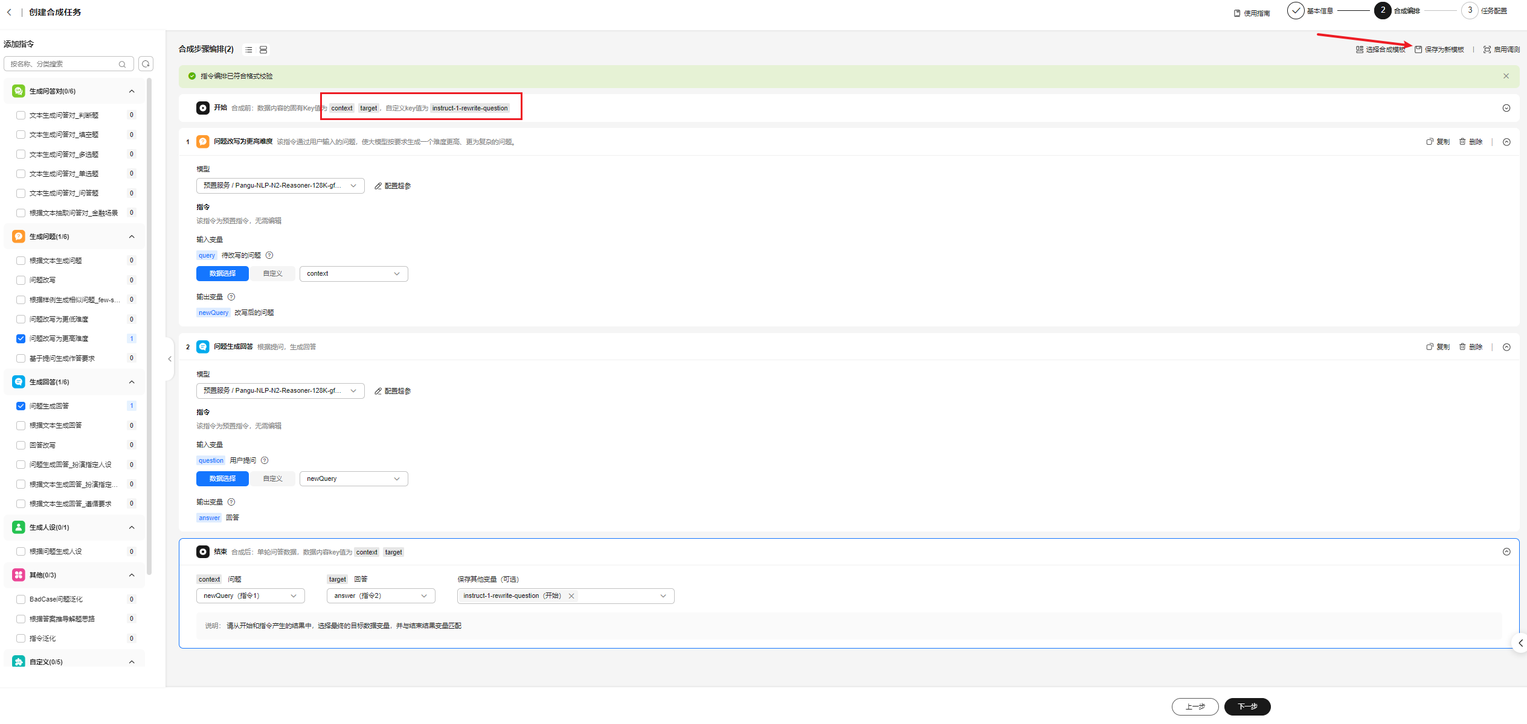1527x724 pixels.
Task: Collapse the 生成问答对 category section
Action: pos(132,91)
